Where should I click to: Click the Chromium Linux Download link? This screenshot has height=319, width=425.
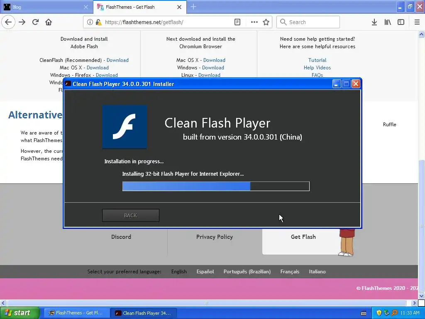[x=209, y=75]
